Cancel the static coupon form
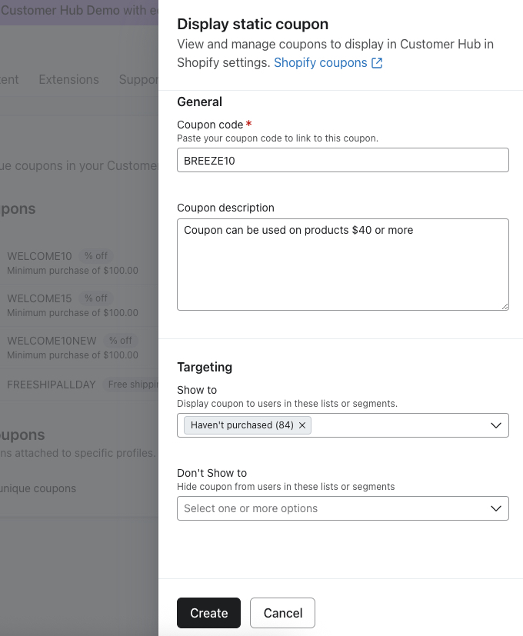Image resolution: width=523 pixels, height=636 pixels. click(x=282, y=613)
